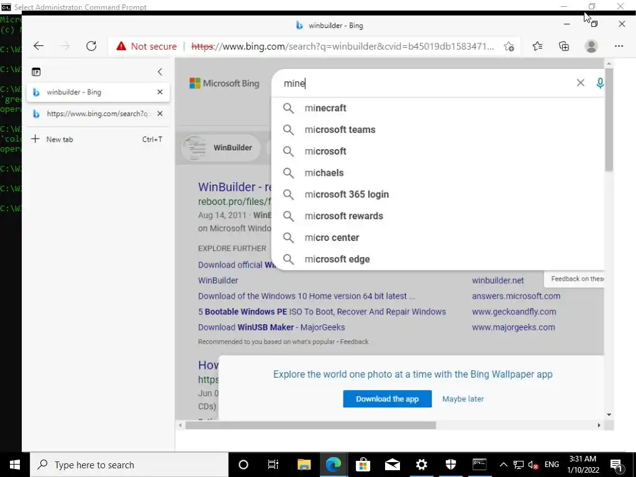Close the bing.com/search URL tab
This screenshot has height=477, width=636.
point(160,114)
